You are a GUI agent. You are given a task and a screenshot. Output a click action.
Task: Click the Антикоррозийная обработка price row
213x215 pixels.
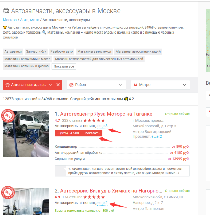coord(122,153)
